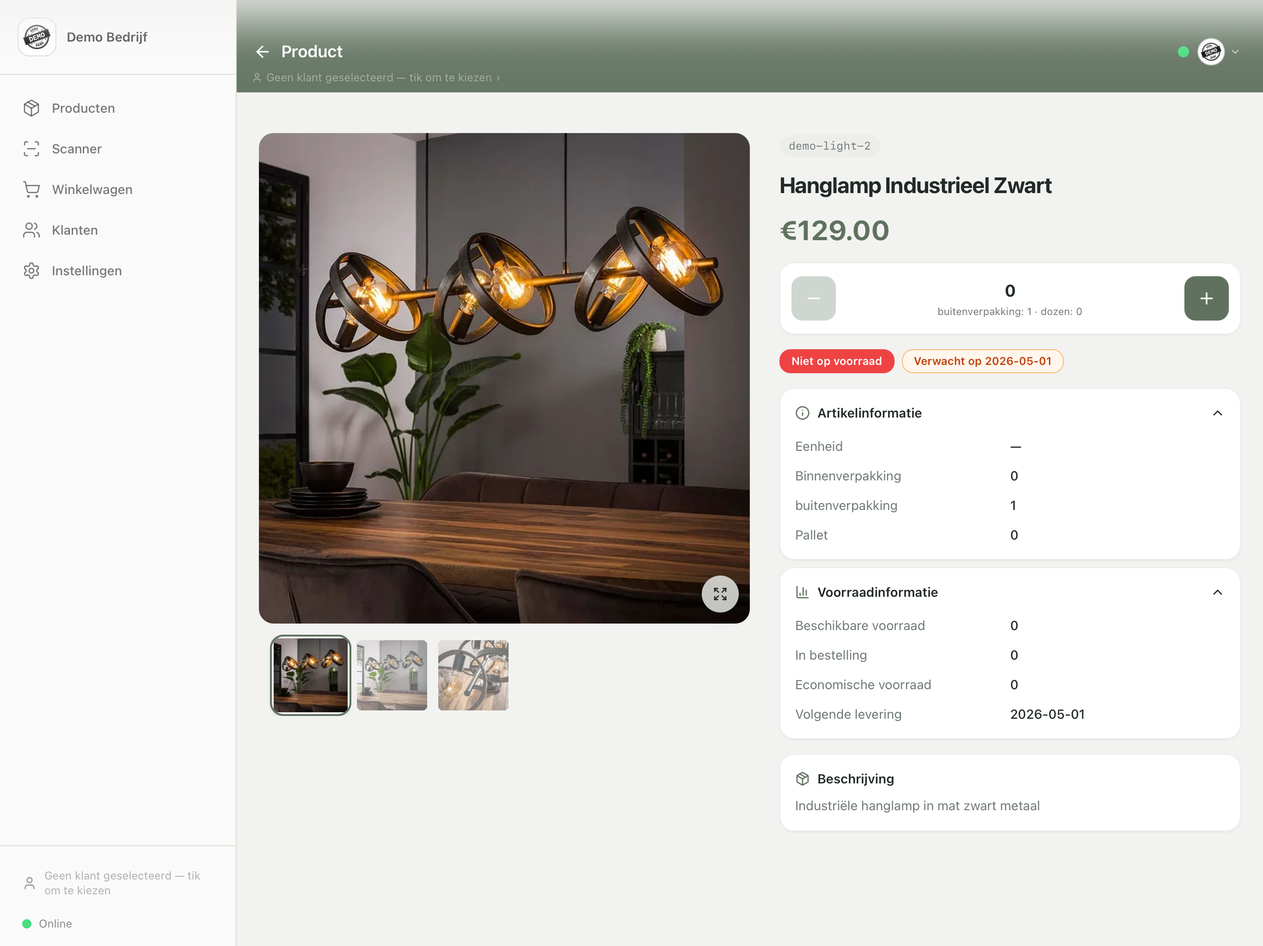
Task: Click the Volgende levering date 2026-05-01
Action: coord(1047,714)
